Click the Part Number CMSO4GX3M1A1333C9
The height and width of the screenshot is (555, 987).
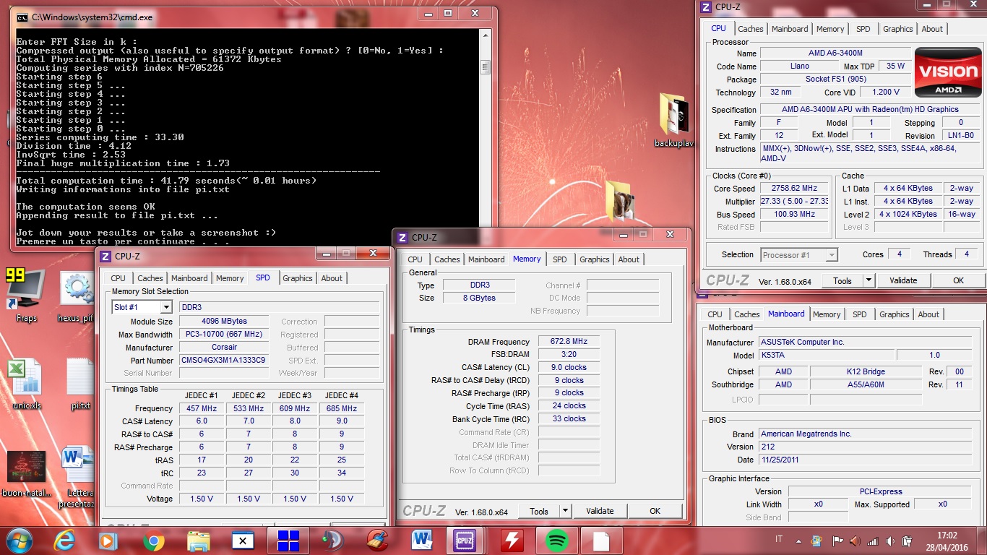click(x=223, y=360)
